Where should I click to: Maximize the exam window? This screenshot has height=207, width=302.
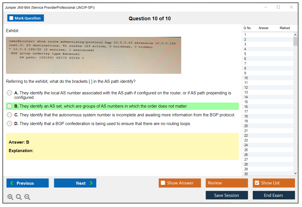(278, 7)
